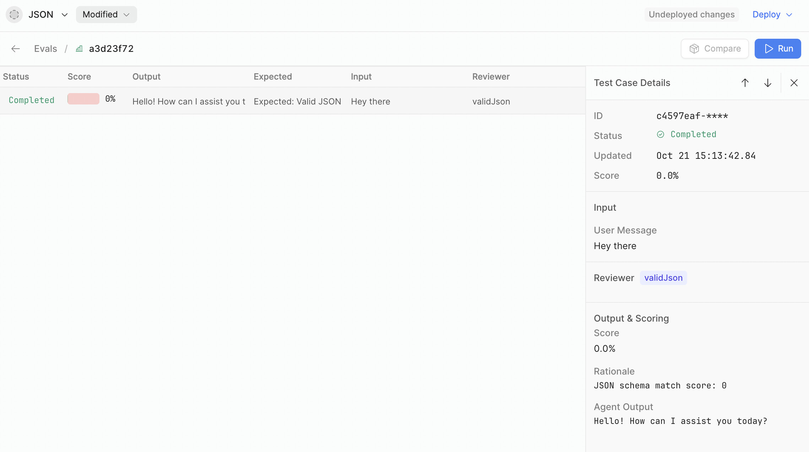Close the Test Case Details panel
Screen dimensions: 809x452
(794, 83)
